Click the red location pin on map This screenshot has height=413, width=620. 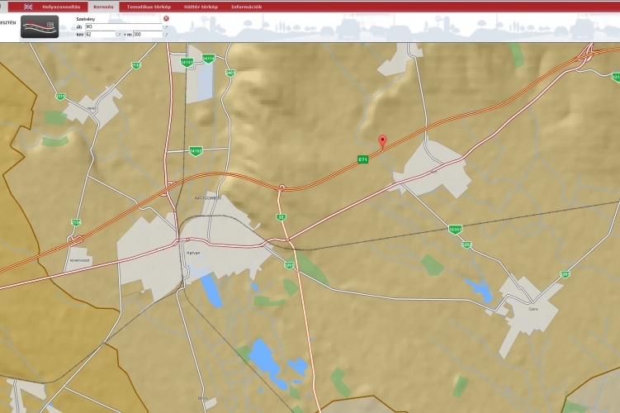(381, 141)
